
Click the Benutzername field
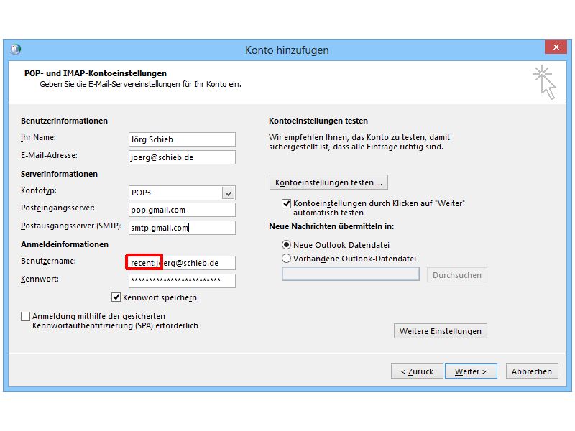tap(182, 263)
